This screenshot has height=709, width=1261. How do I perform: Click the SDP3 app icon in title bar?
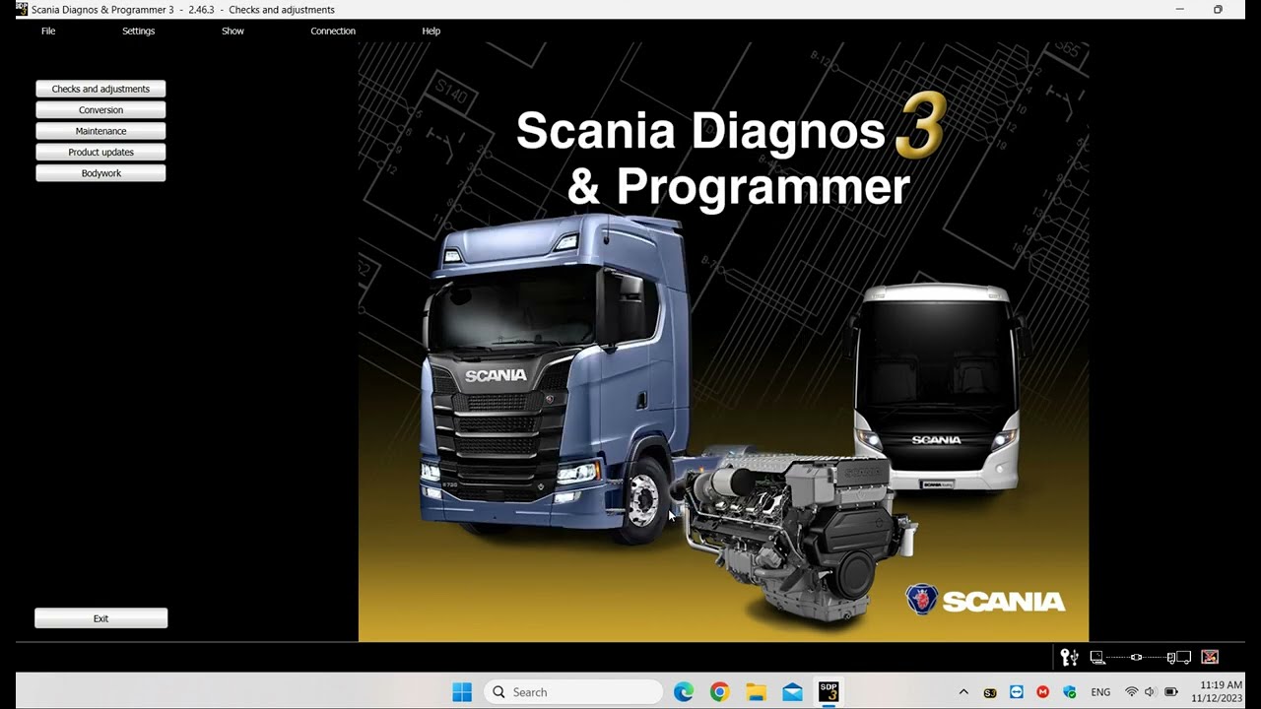22,9
